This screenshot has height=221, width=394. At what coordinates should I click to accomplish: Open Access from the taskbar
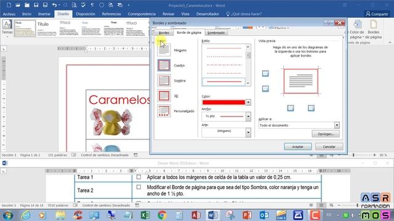tap(196, 215)
